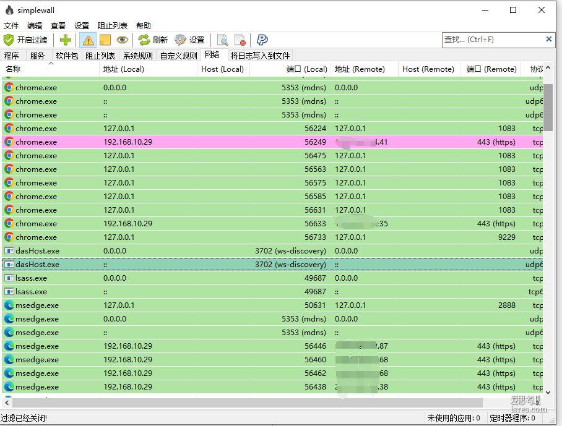The height and width of the screenshot is (426, 562).
Task: Switch to the 阻止列表 tab
Action: 100,56
